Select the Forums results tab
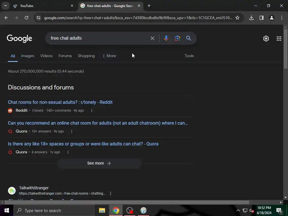The width and height of the screenshot is (288, 216). [x=65, y=56]
